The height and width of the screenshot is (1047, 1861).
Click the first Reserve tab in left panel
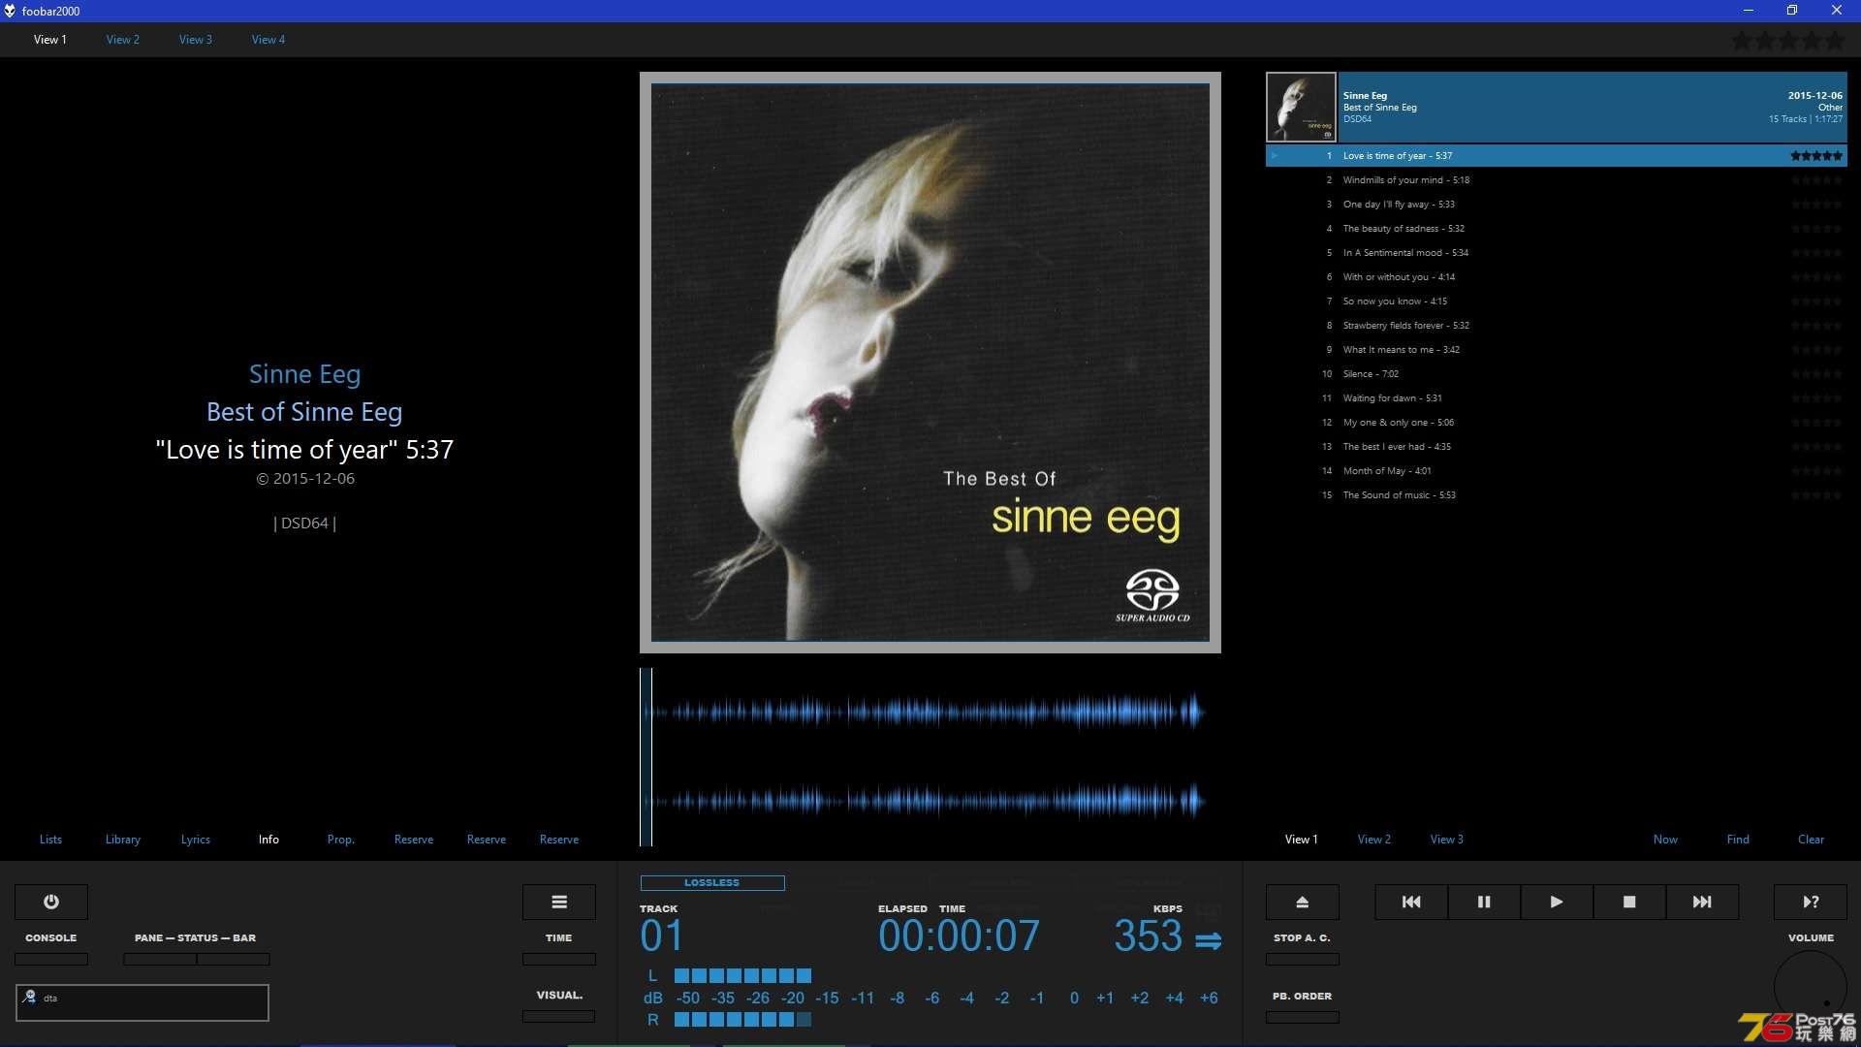414,840
